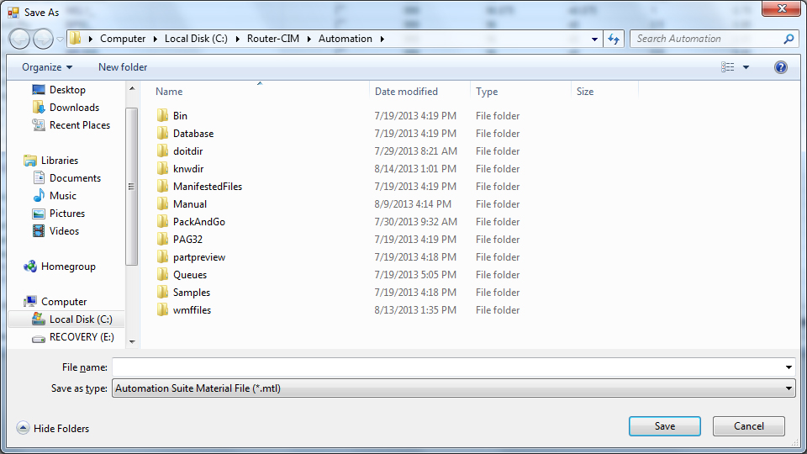Click the RECOVERY (E:) drive icon
Screen dimensions: 807x454
pos(38,337)
